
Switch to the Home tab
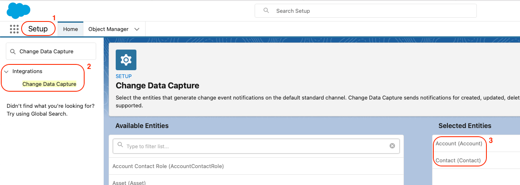70,29
